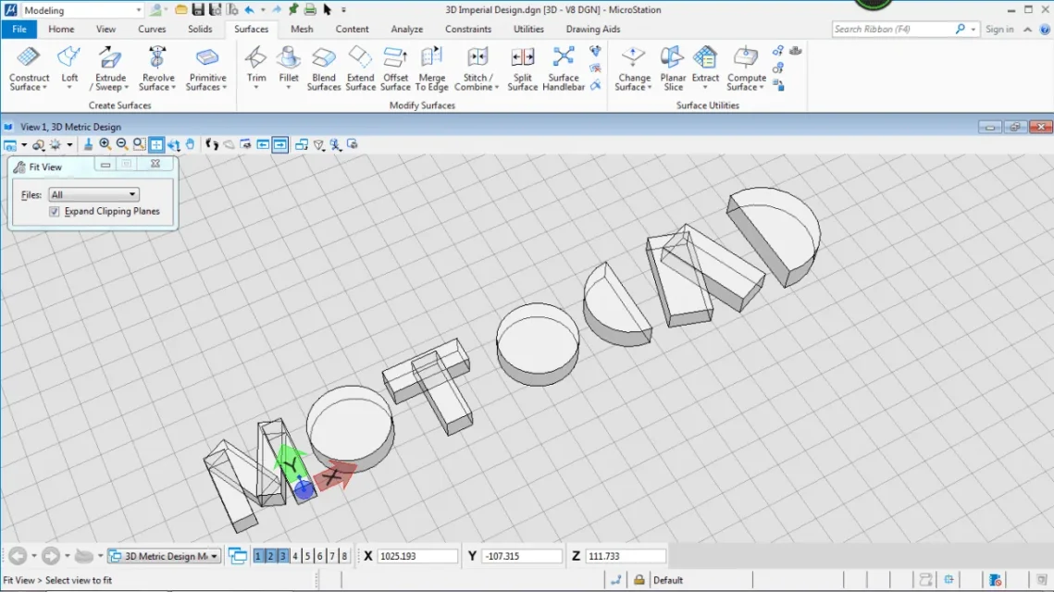
Task: Click Pan View hand icon
Action: [x=191, y=144]
